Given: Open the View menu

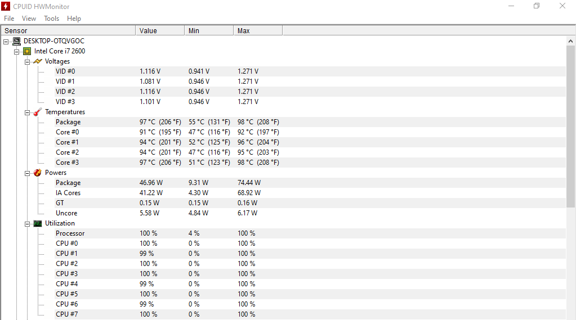Looking at the screenshot, I should click(29, 19).
